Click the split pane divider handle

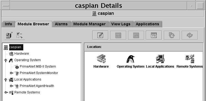tap(83, 72)
